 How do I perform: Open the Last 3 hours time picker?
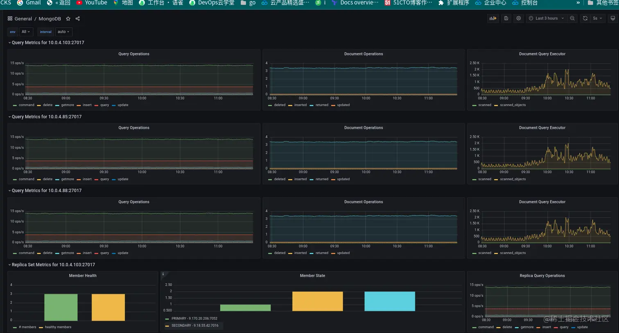(x=547, y=18)
